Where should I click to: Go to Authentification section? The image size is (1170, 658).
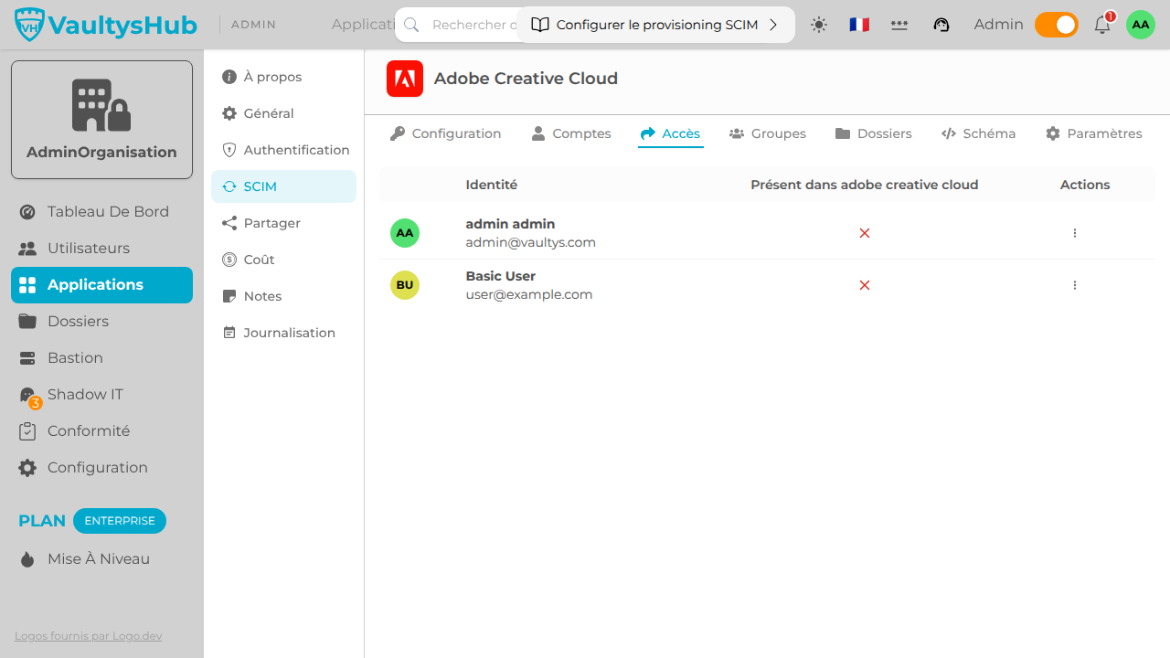pos(283,150)
